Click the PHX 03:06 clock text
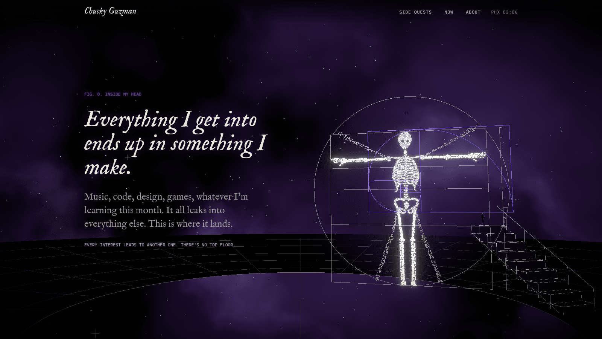602x339 pixels. 504,12
